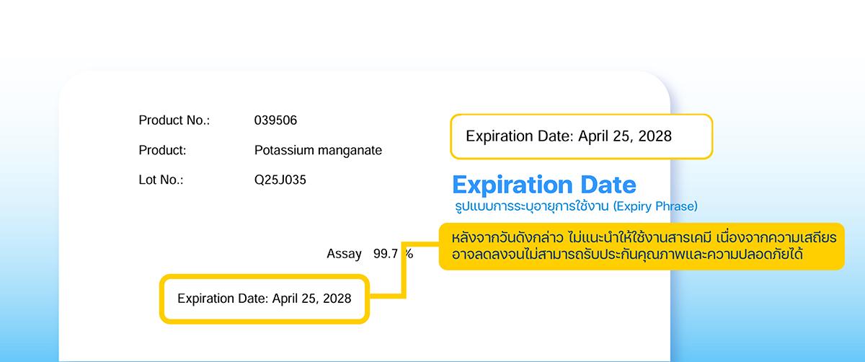The image size is (865, 362).
Task: Click the 'Product No.:' label
Action: (174, 120)
